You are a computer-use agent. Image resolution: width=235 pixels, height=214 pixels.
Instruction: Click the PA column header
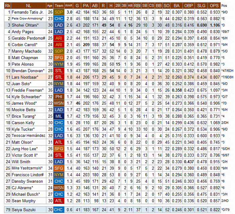coord(86,6)
